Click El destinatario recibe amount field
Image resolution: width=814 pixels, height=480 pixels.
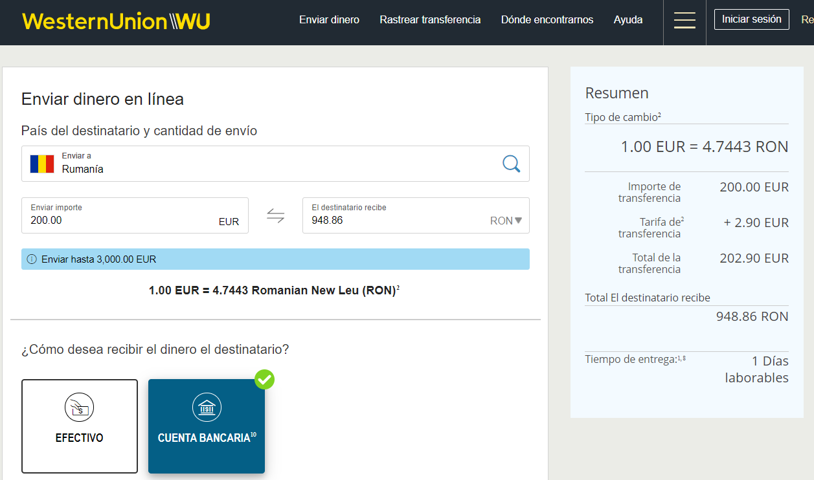pyautogui.click(x=416, y=215)
